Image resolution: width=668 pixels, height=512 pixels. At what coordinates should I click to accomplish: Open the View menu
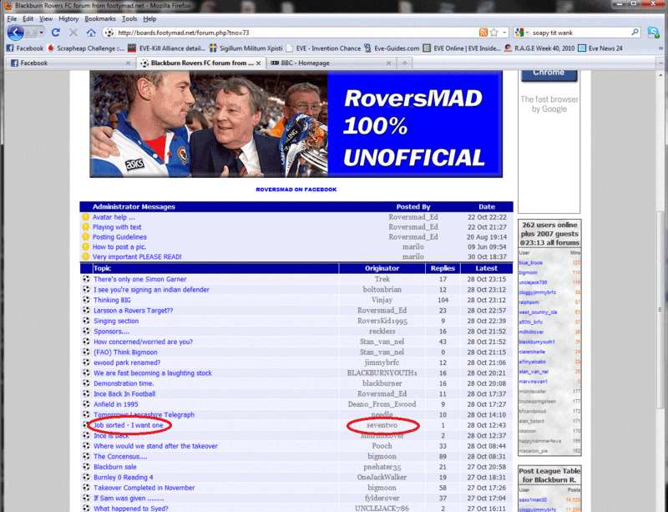(x=46, y=18)
